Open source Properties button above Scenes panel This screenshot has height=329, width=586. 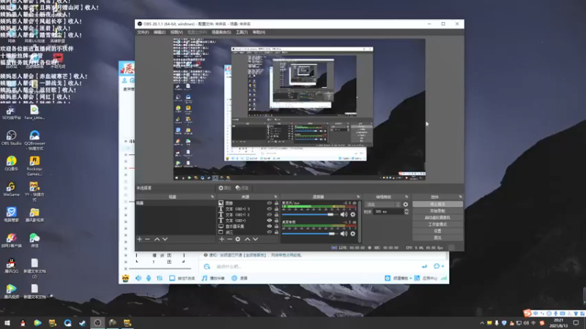point(225,188)
